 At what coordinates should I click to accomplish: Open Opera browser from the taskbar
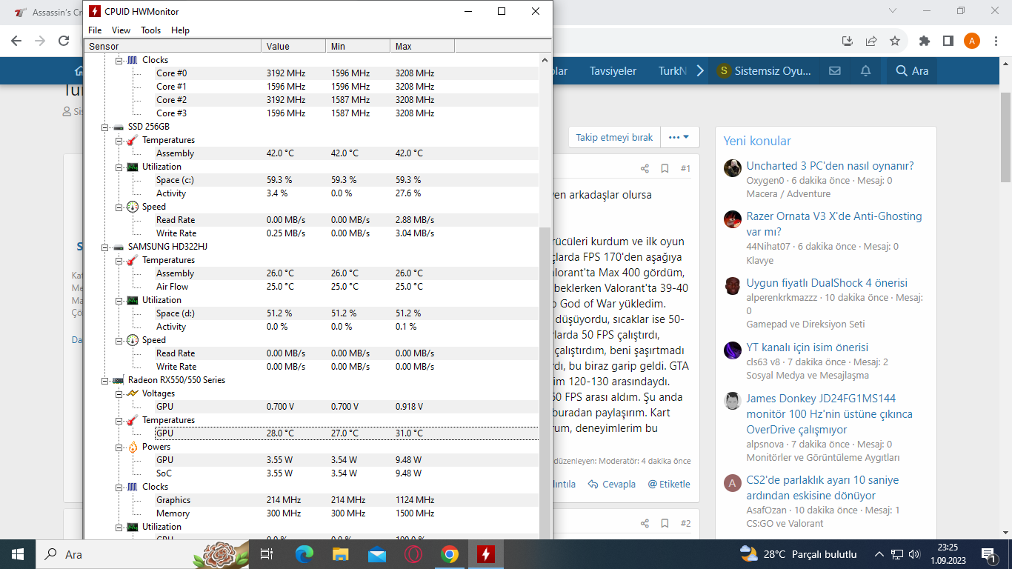tap(413, 553)
